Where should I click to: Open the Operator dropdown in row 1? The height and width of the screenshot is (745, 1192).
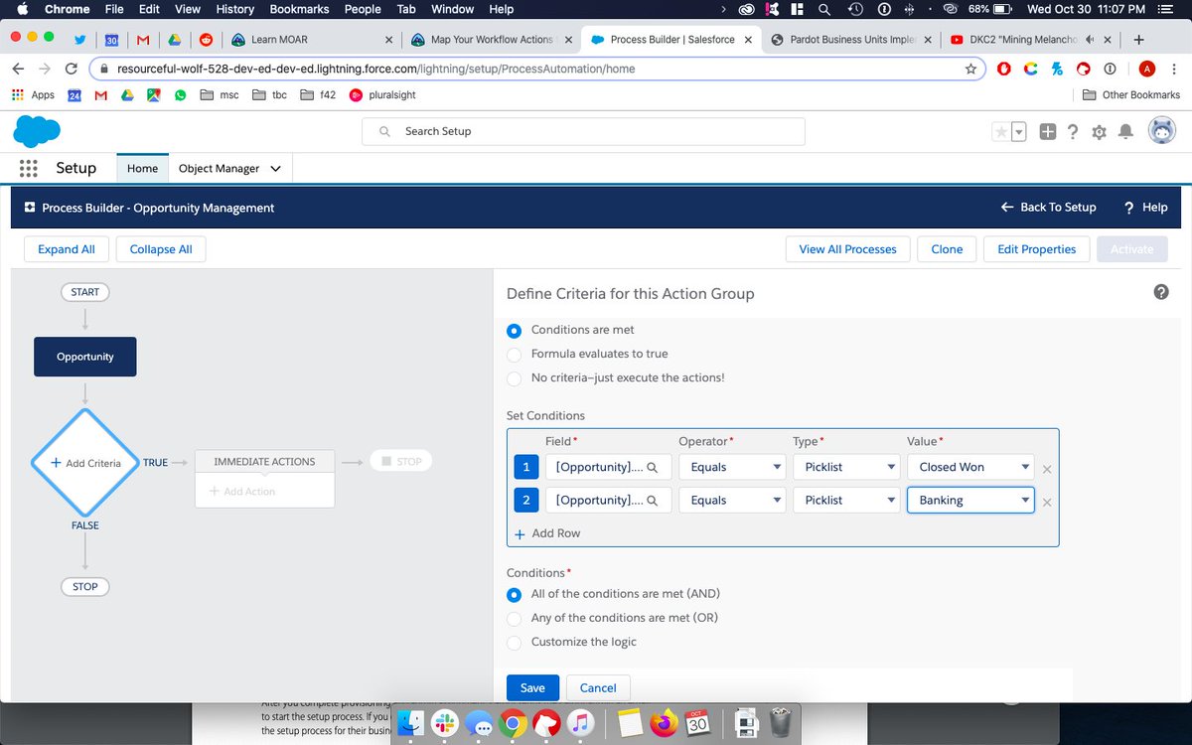pos(732,467)
